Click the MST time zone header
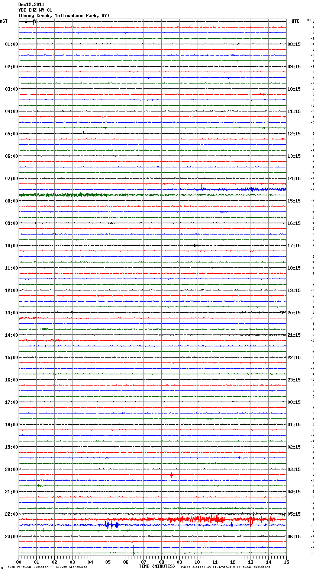The height and width of the screenshot is (572, 316). (x=4, y=21)
